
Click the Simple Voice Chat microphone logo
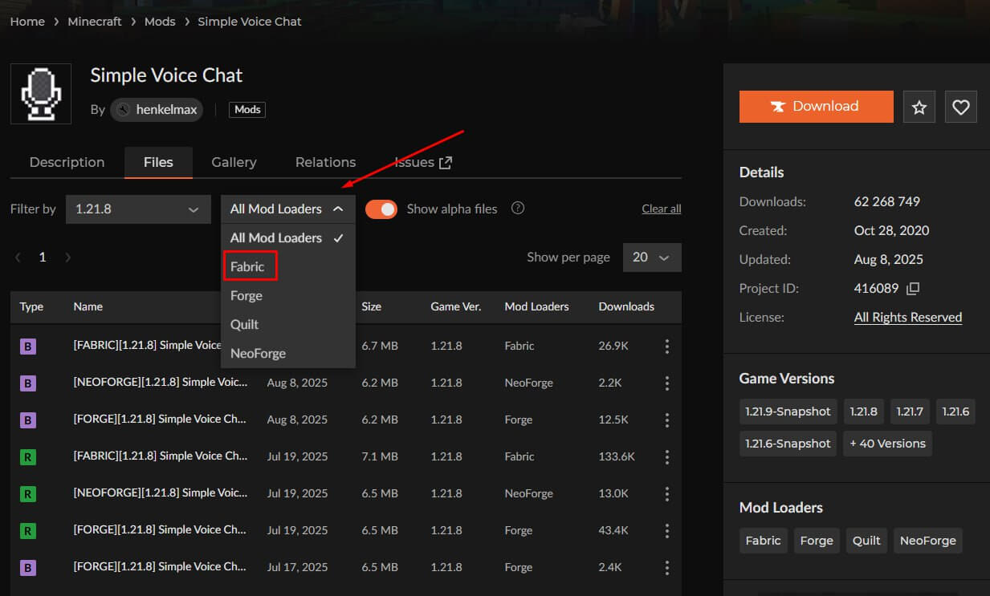pos(40,93)
